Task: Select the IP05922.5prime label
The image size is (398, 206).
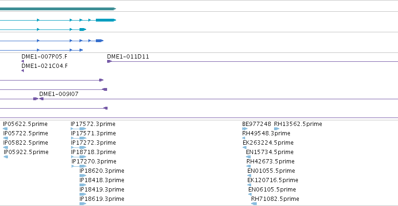Action: [26, 152]
